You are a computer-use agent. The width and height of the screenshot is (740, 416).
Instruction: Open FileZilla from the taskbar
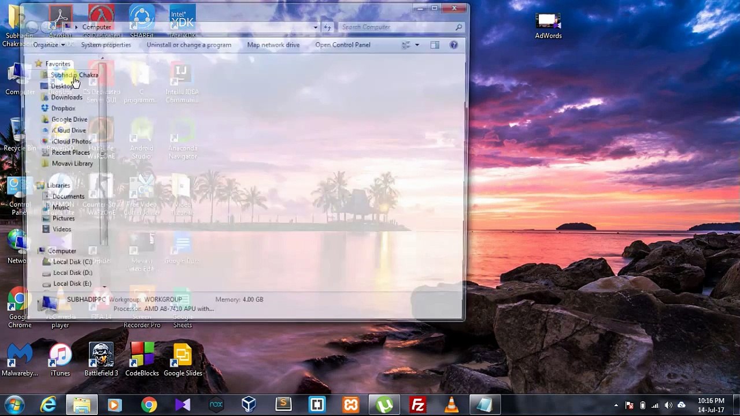coord(417,405)
